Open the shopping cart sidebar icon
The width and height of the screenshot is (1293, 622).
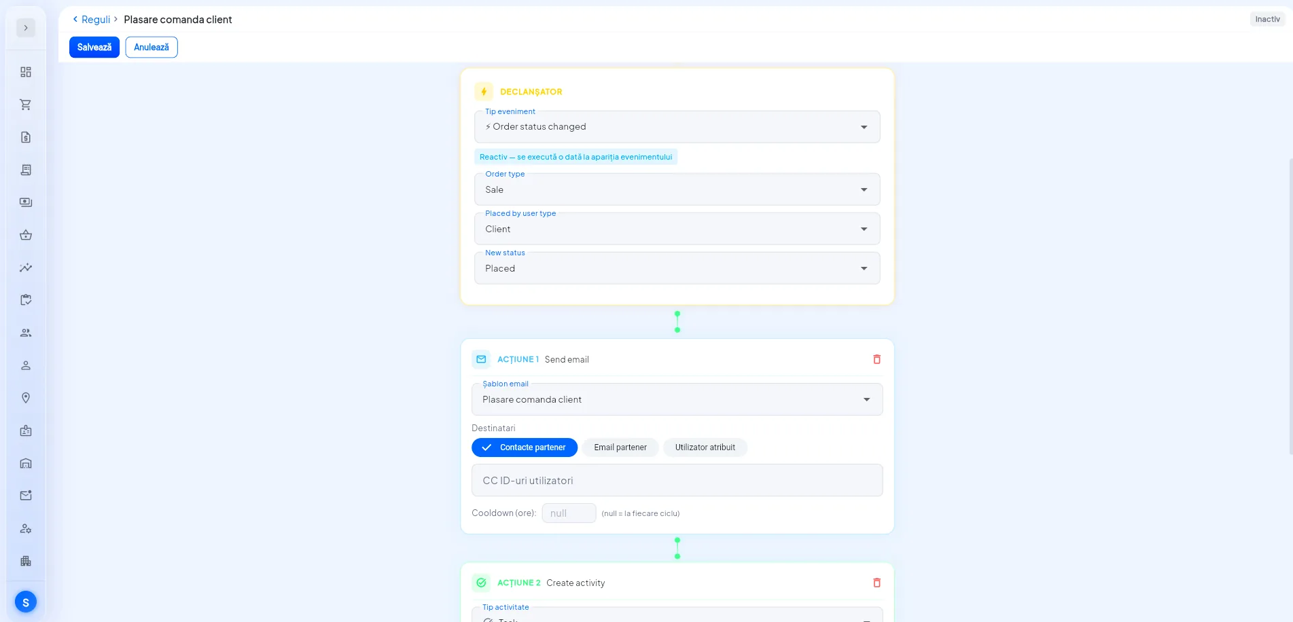[26, 105]
